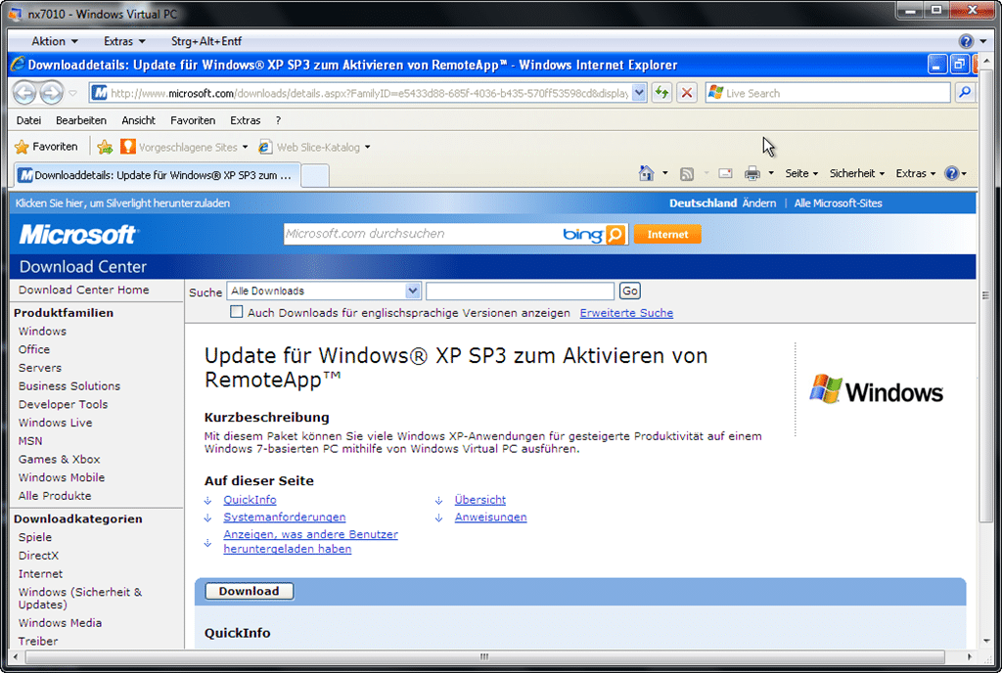
Task: Click the page icon in address bar
Action: [100, 93]
